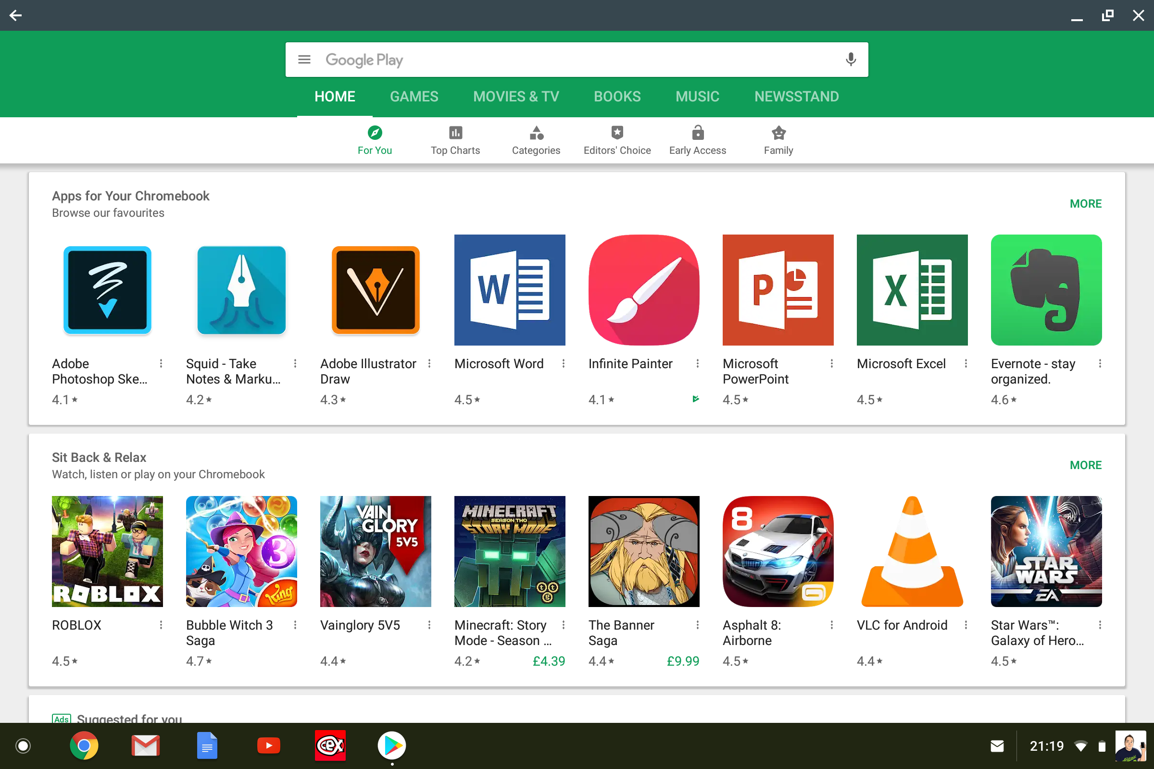The height and width of the screenshot is (769, 1154).
Task: Select the For You section
Action: [375, 140]
